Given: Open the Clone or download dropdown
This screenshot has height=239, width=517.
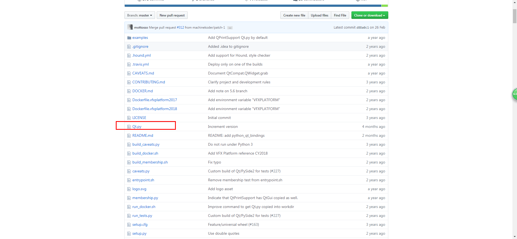Looking at the screenshot, I should (x=369, y=15).
